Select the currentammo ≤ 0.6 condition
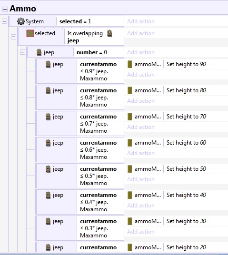Image resolution: width=228 pixels, height=255 pixels. pos(99,150)
